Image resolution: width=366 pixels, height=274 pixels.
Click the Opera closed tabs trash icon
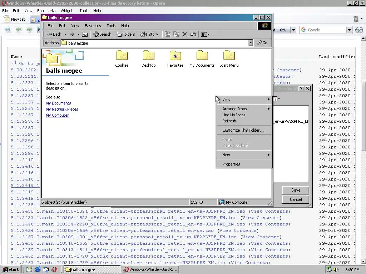click(x=356, y=19)
